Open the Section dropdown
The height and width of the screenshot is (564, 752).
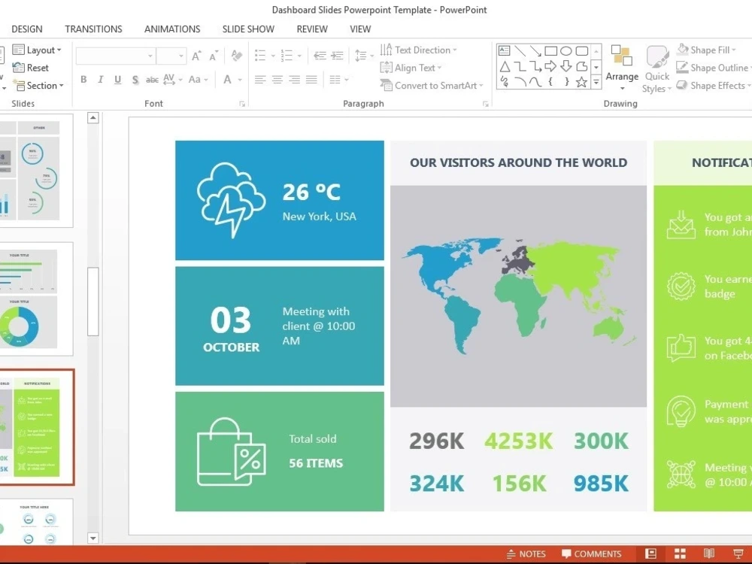pyautogui.click(x=38, y=86)
